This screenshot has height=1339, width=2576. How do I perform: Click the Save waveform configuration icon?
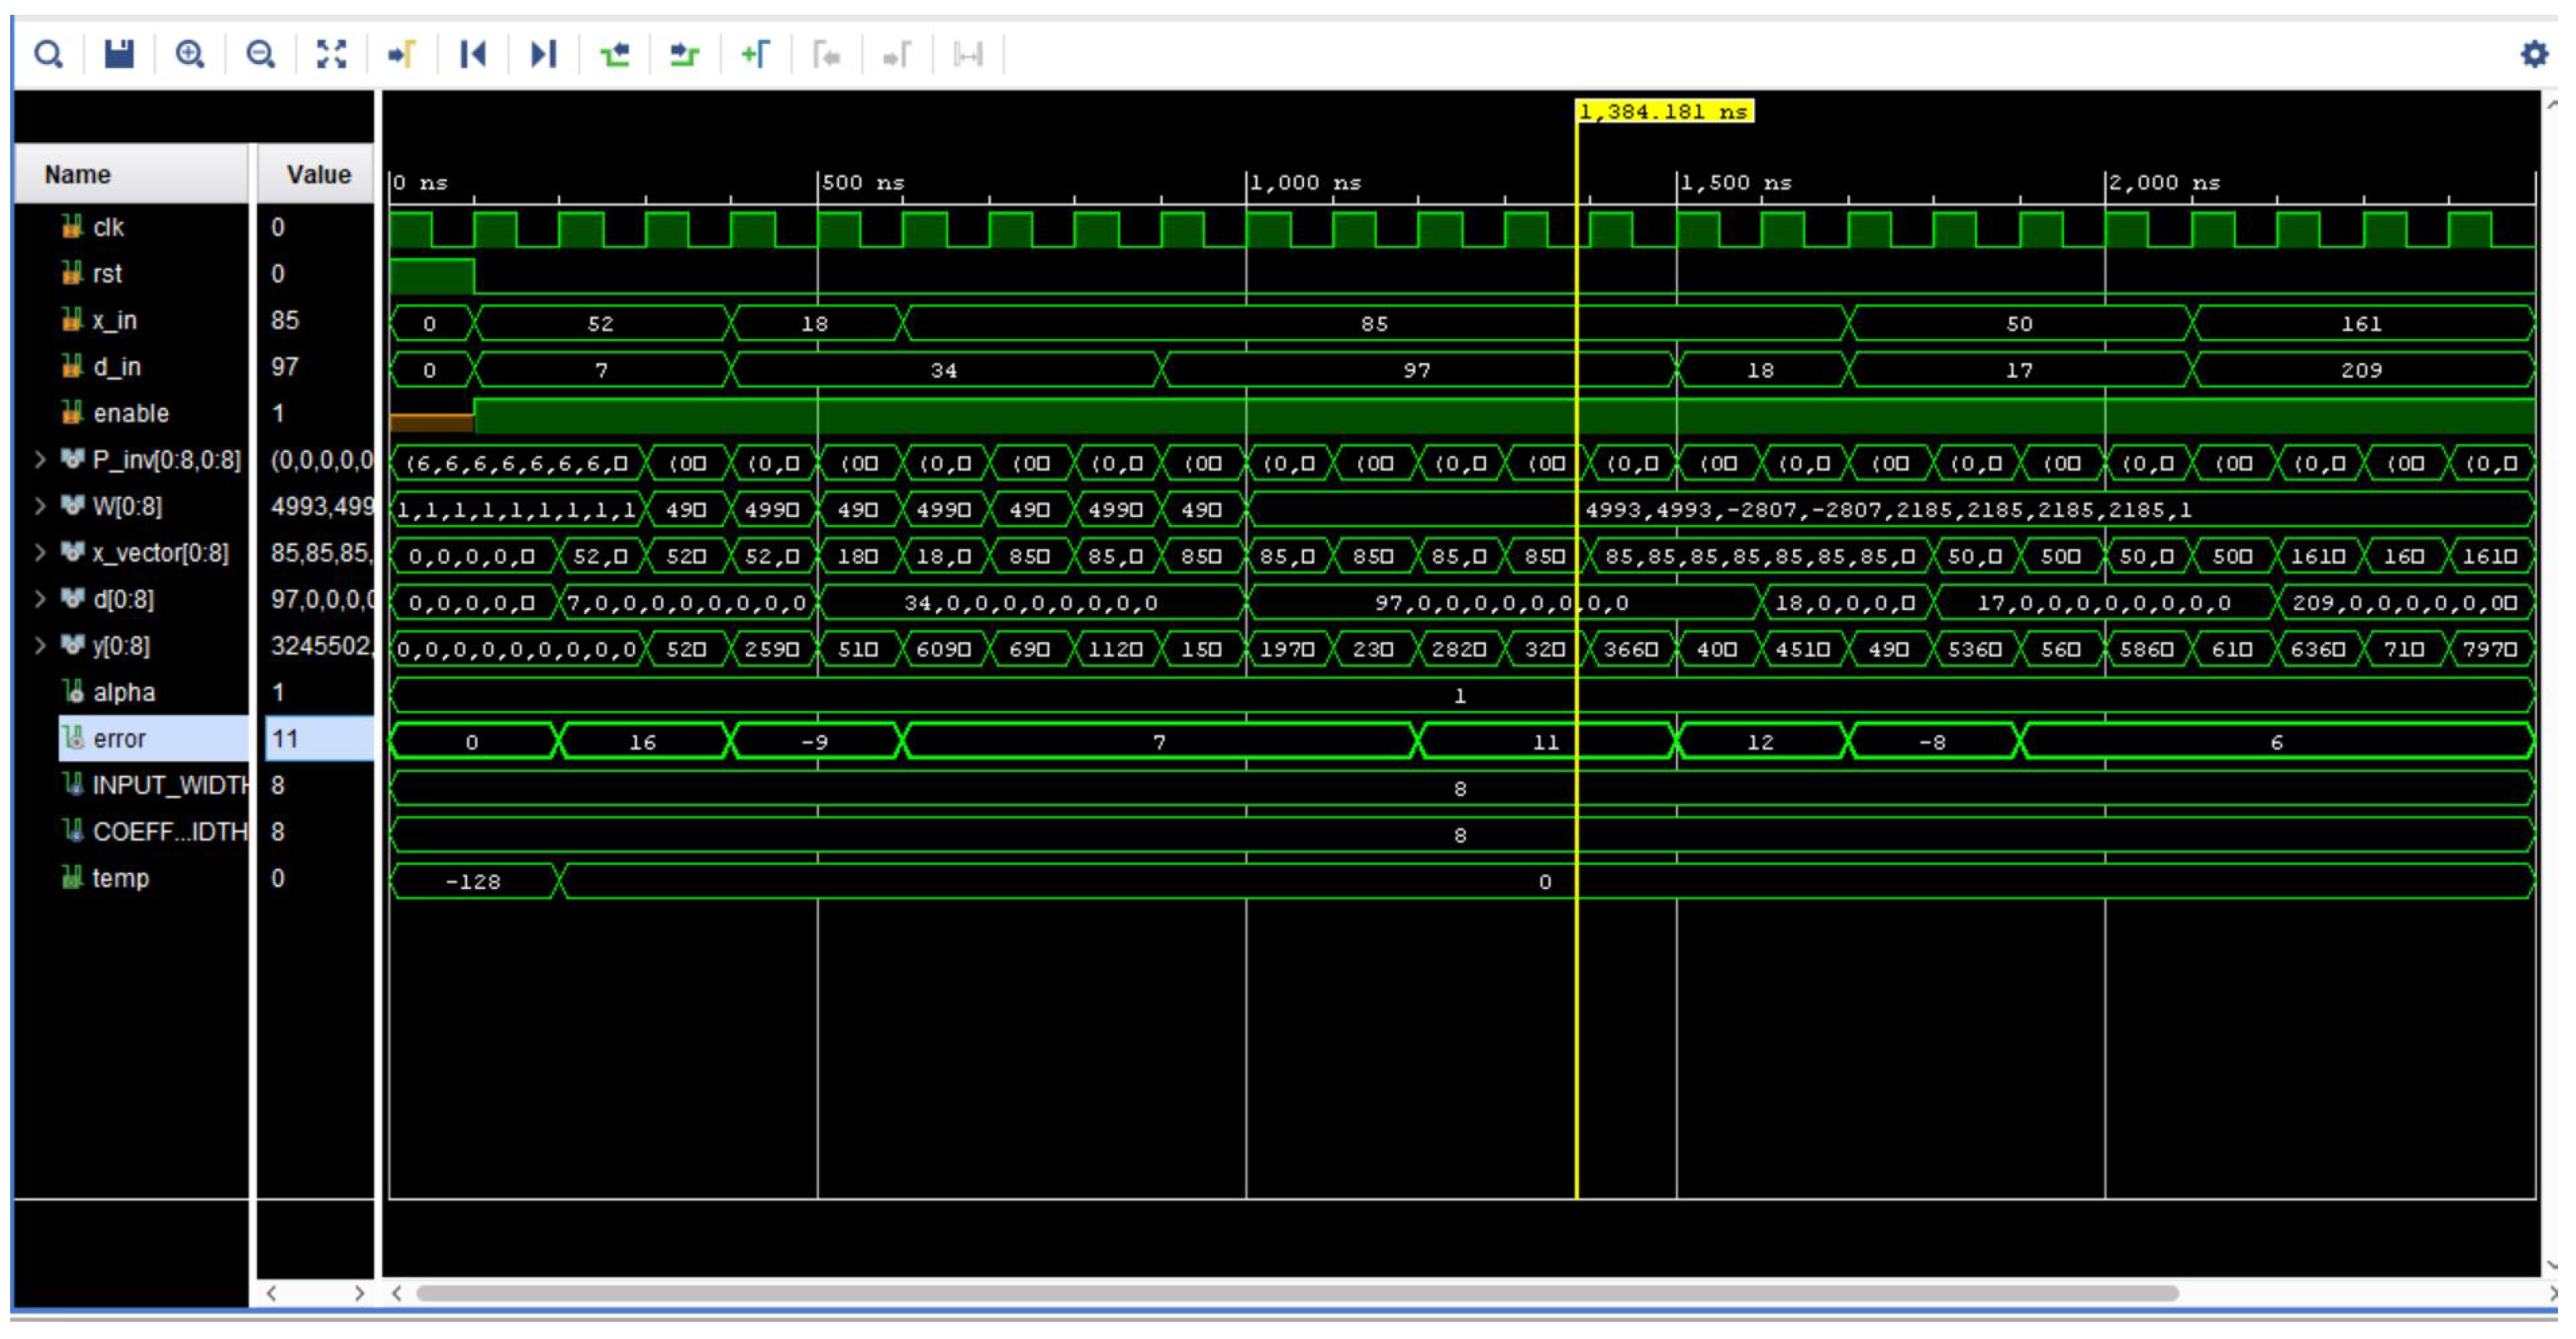click(119, 54)
